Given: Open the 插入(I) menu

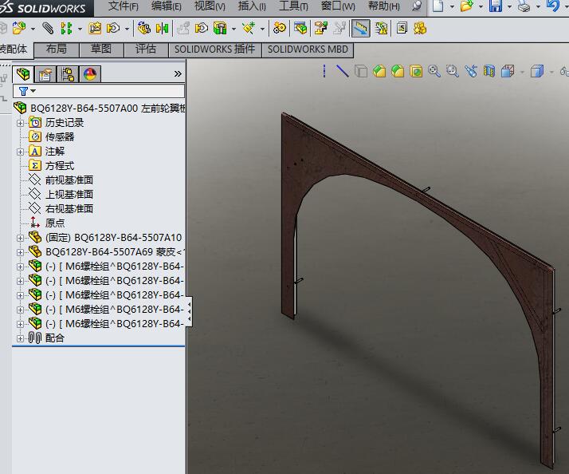Looking at the screenshot, I should point(252,6).
